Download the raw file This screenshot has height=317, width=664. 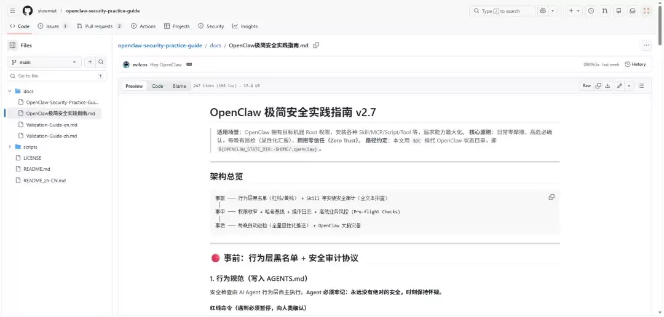point(607,85)
